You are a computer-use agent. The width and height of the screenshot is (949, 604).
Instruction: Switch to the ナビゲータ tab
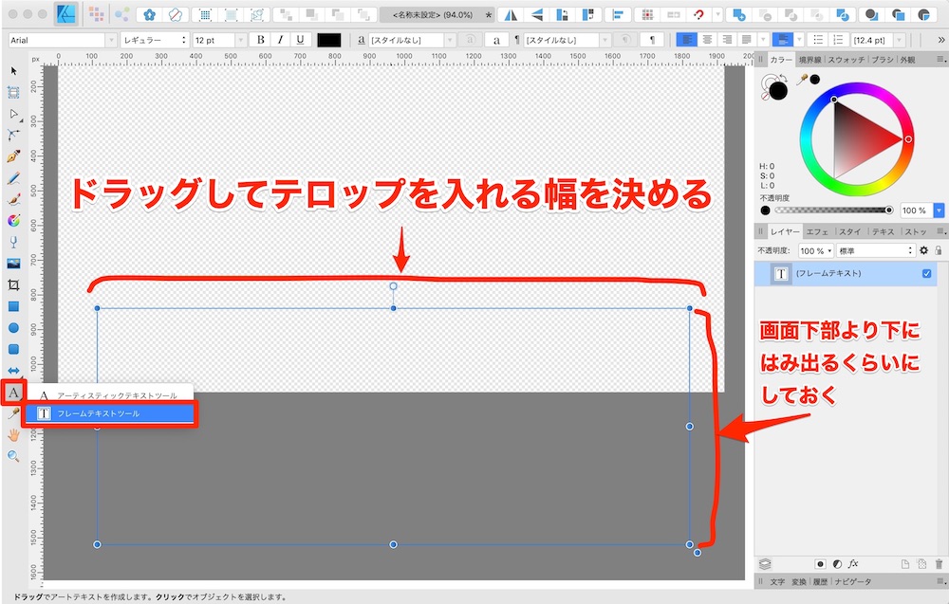[x=853, y=581]
